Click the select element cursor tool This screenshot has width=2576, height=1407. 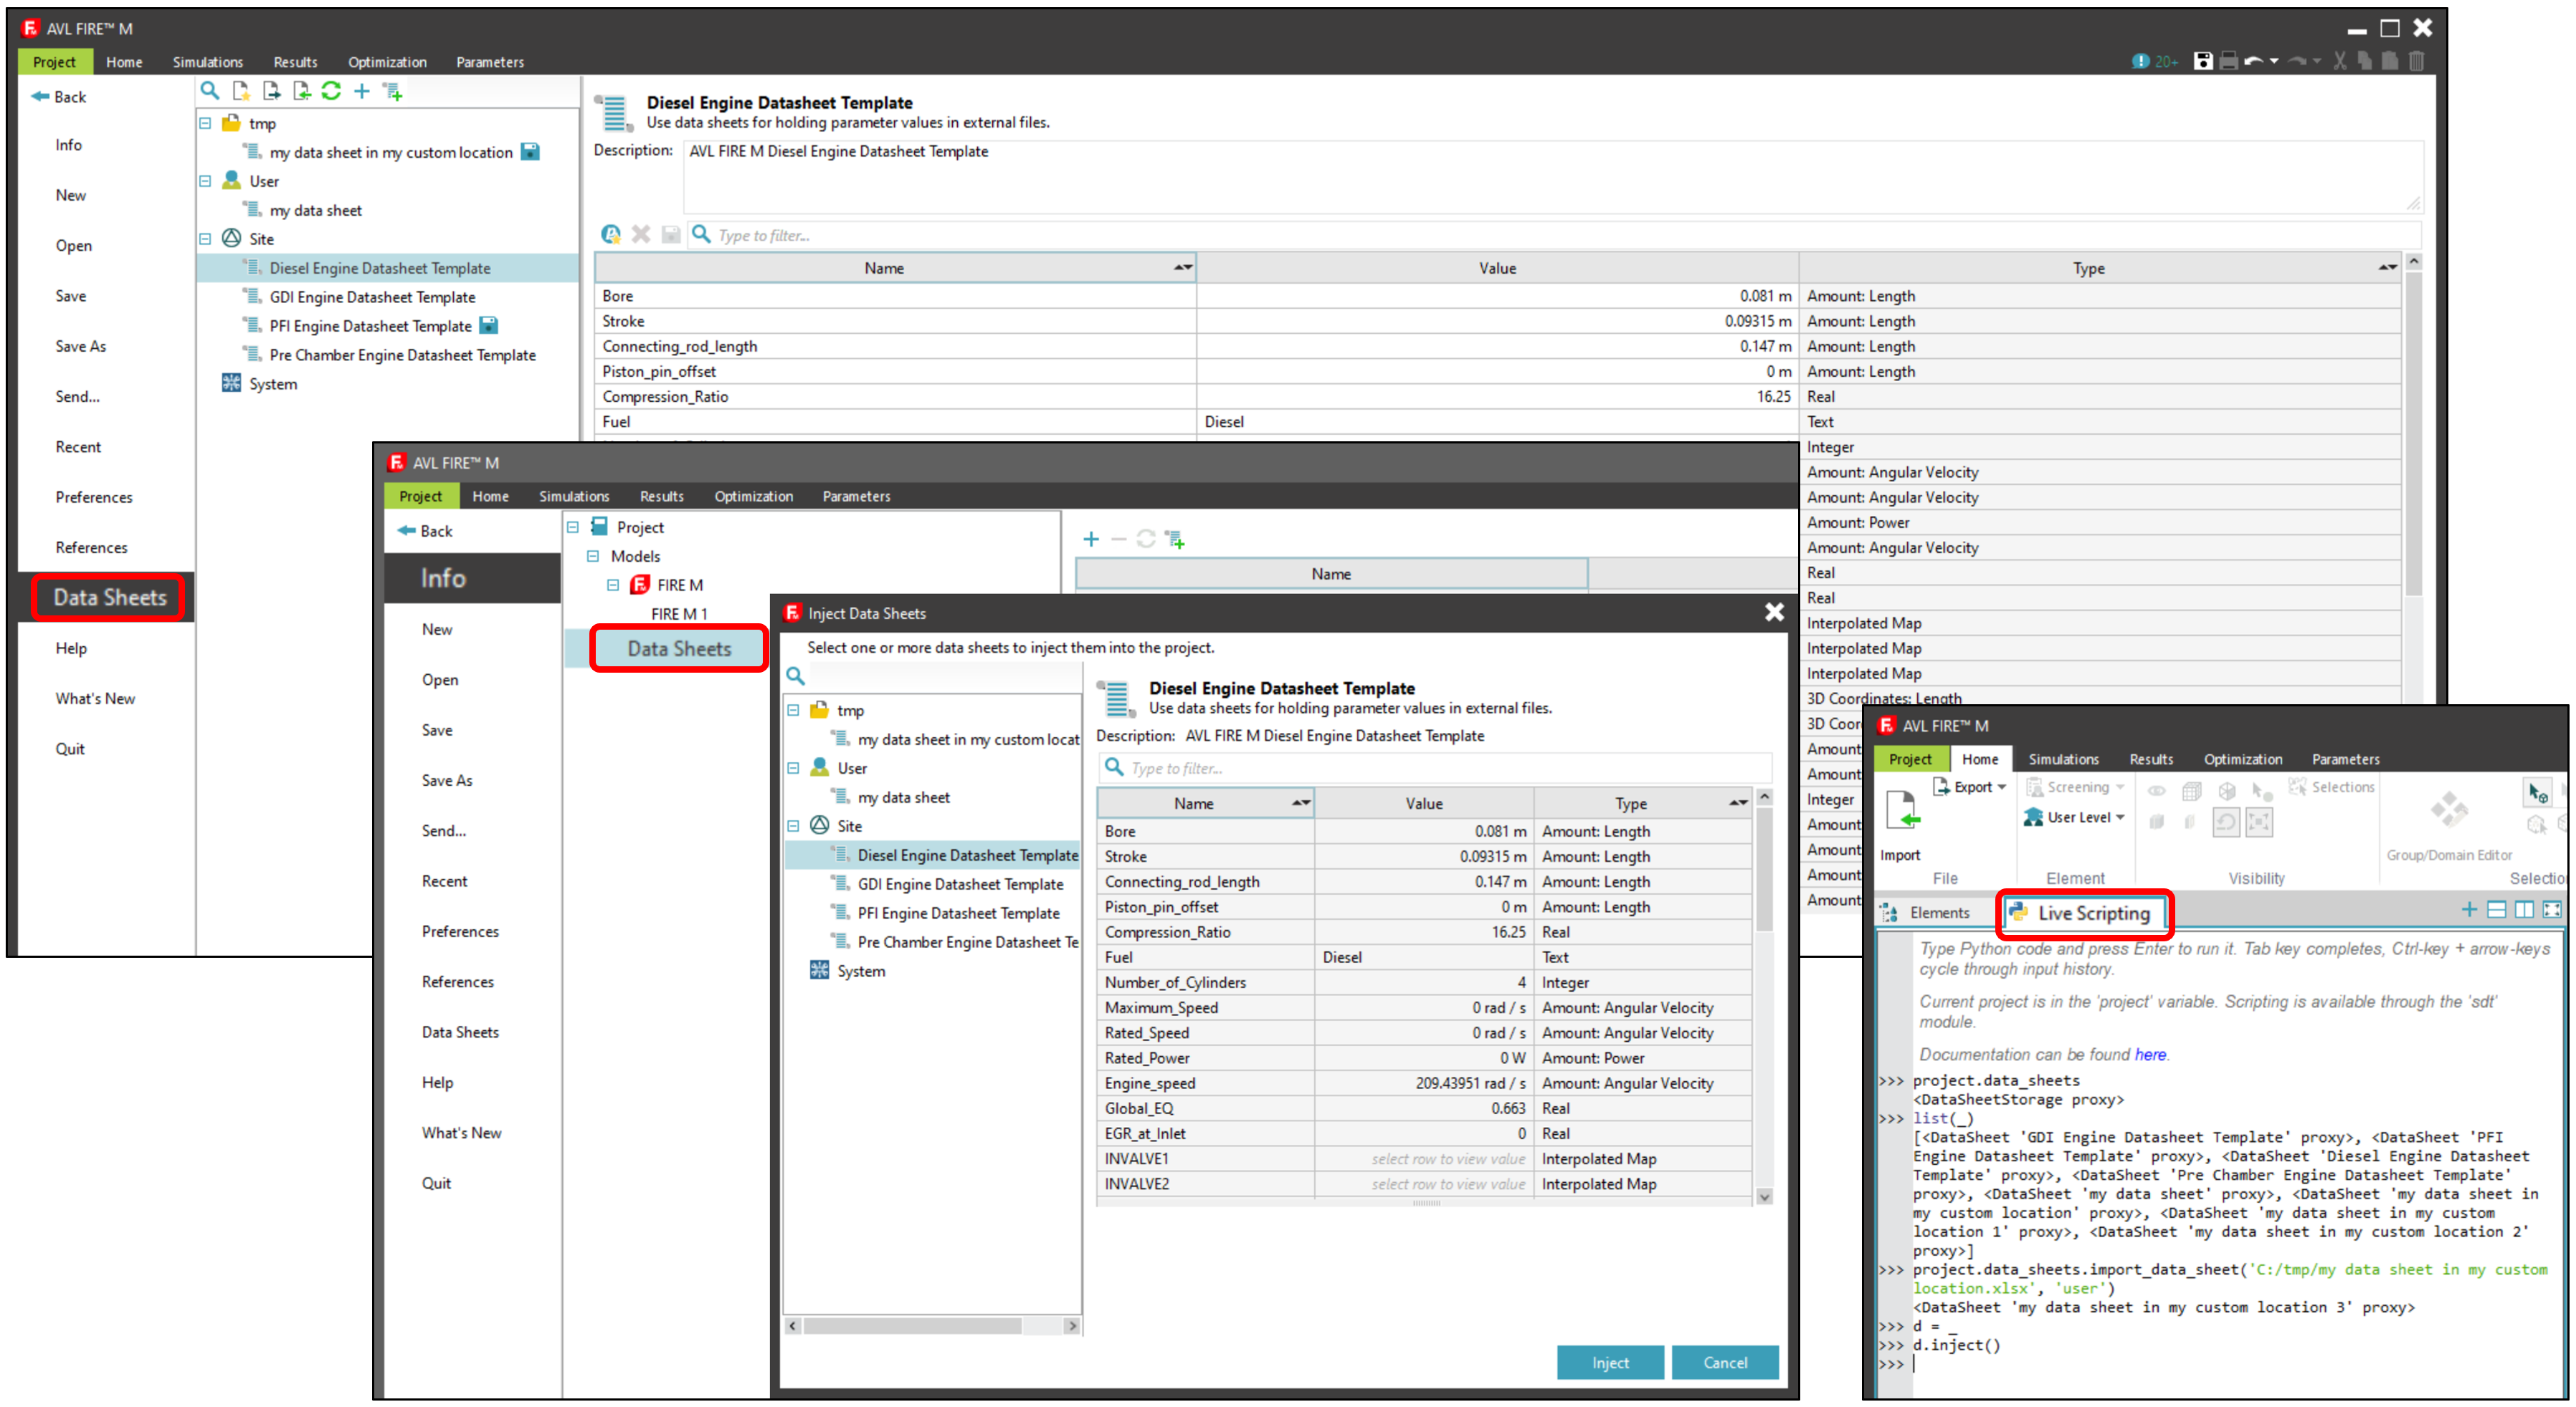click(2538, 792)
